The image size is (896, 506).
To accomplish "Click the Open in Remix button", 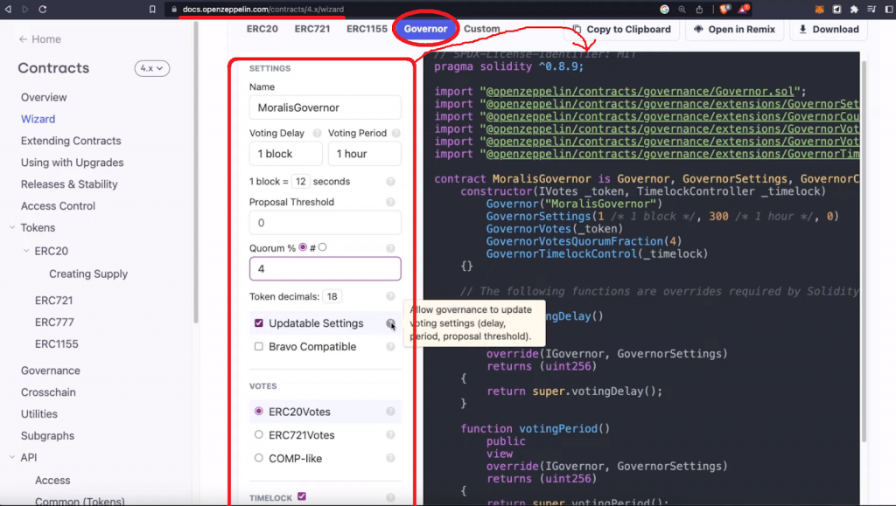I will click(734, 29).
